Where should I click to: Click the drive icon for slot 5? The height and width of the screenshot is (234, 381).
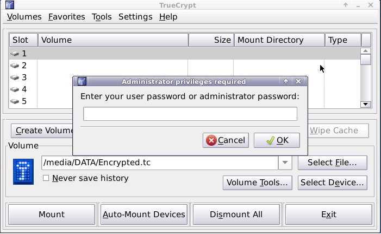15,101
